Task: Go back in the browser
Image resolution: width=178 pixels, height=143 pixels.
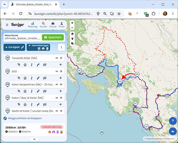Action: click(5, 13)
